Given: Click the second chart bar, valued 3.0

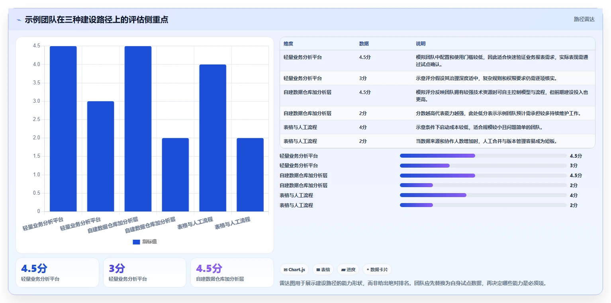Looking at the screenshot, I should pyautogui.click(x=100, y=156).
